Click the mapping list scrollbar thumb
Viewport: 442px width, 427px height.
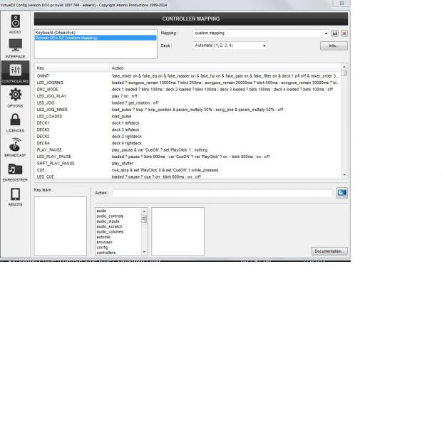point(344,73)
